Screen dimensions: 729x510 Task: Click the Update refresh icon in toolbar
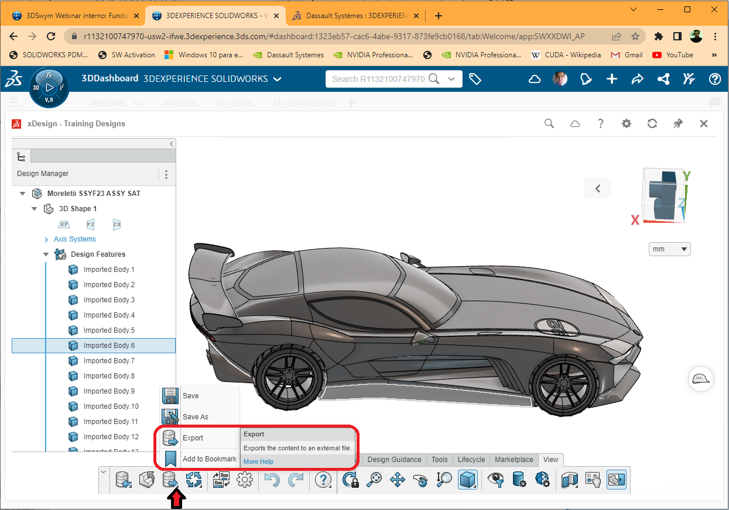click(x=194, y=480)
